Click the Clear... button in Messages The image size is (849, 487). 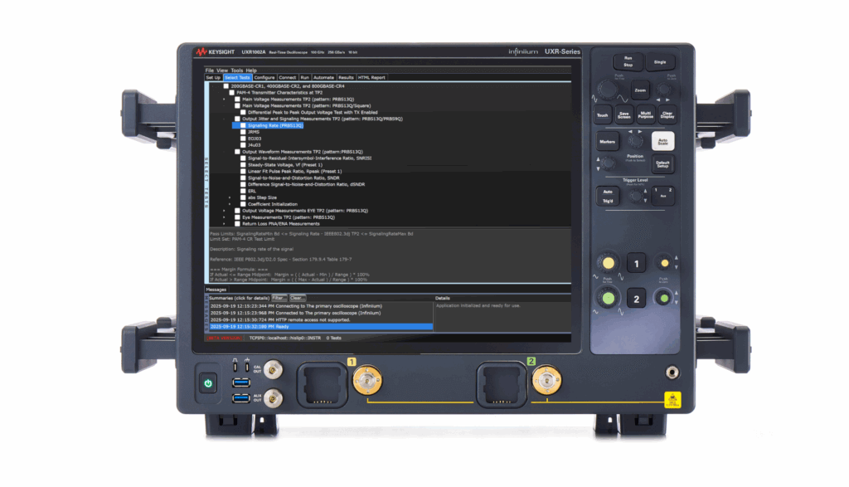[298, 297]
